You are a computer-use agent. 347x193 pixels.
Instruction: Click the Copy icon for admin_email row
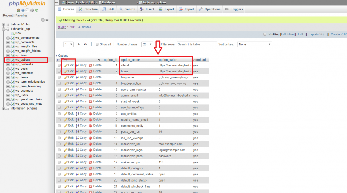[x=77, y=95]
